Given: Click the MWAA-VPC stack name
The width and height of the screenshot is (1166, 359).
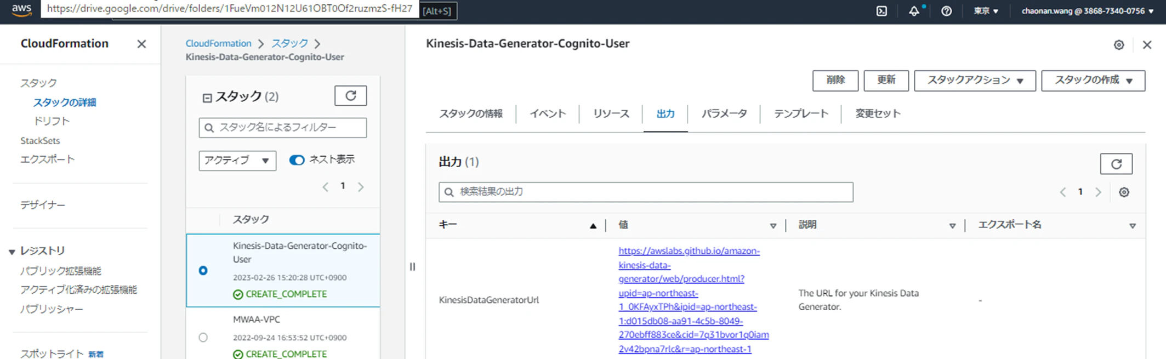Looking at the screenshot, I should point(257,319).
